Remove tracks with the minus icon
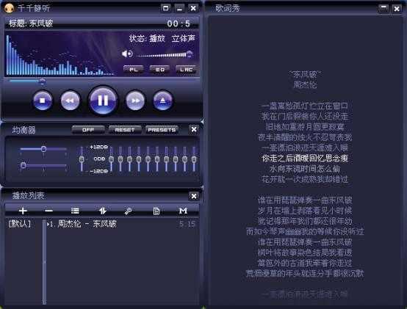Viewport: 407px width, 309px height. (48, 211)
